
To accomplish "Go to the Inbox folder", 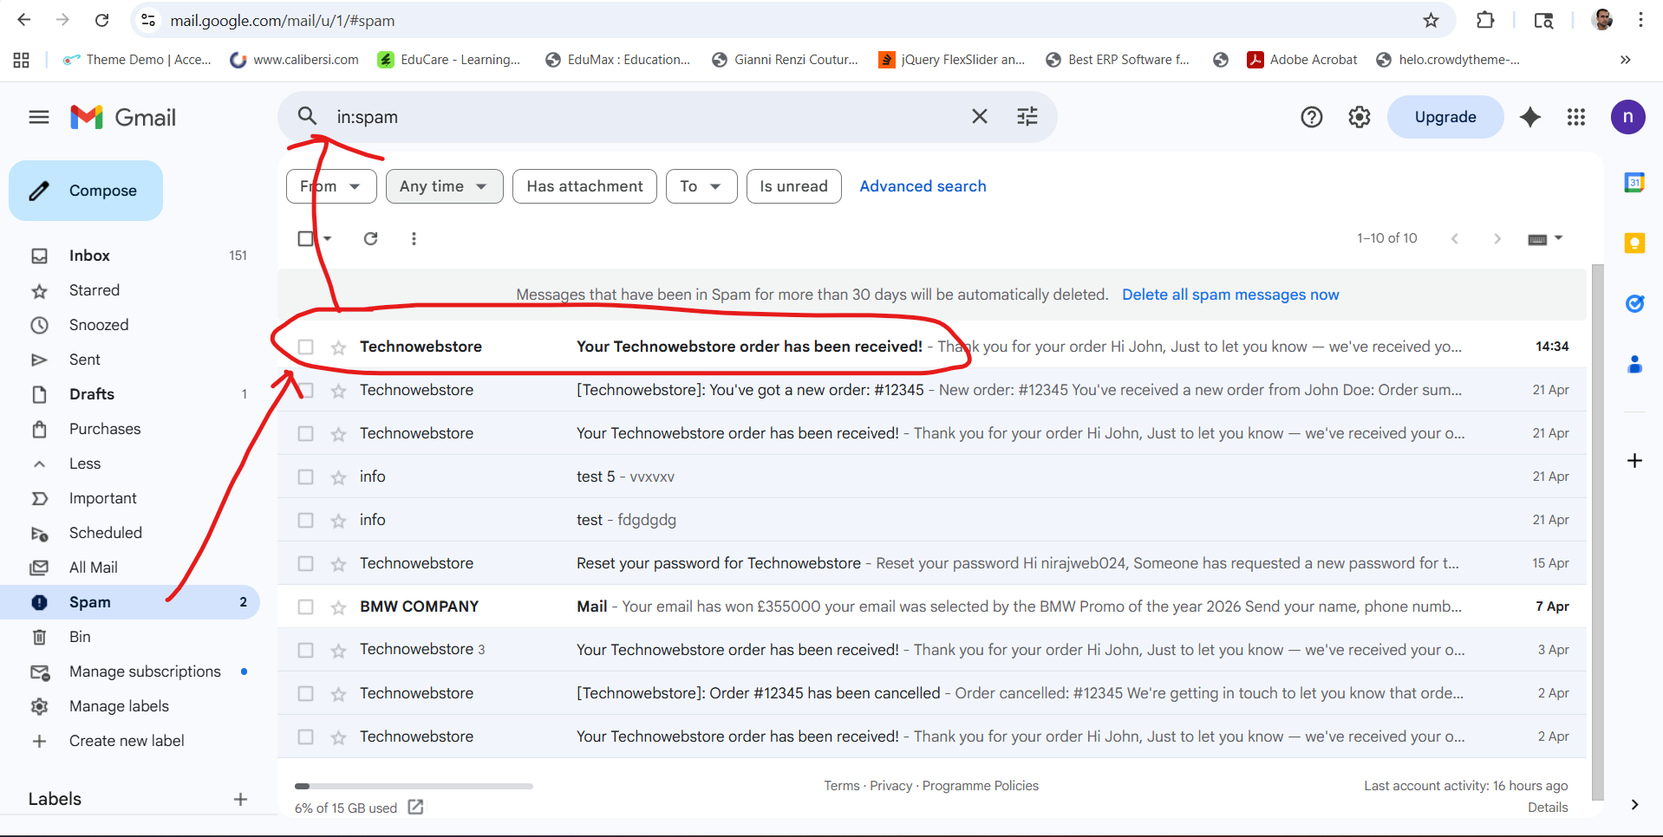I will coord(89,256).
